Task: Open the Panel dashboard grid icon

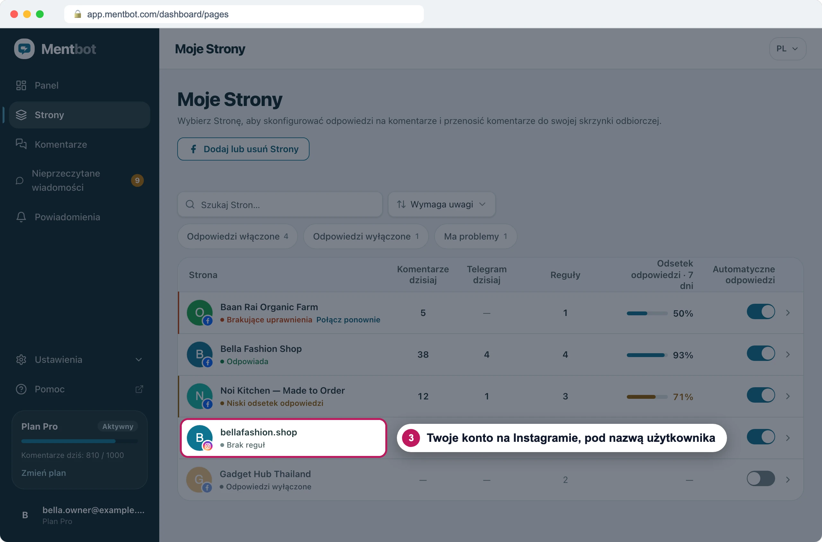Action: (21, 85)
